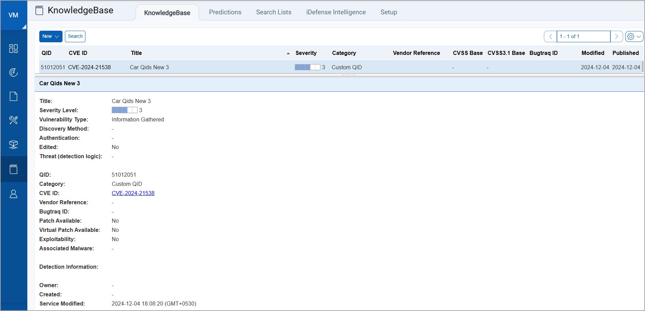This screenshot has width=645, height=311.
Task: Click the page range field showing 1 - 1 of 1
Action: tap(583, 36)
